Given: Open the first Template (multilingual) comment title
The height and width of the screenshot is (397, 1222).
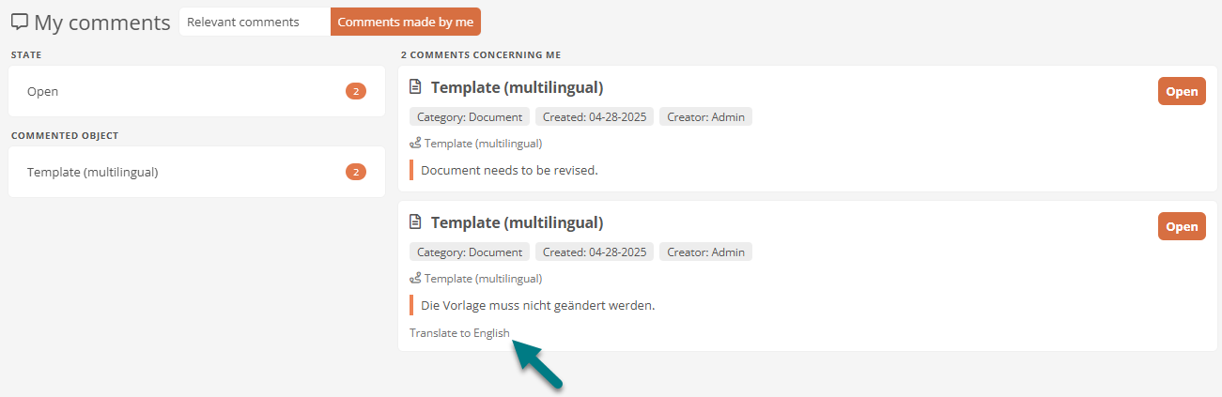Looking at the screenshot, I should [517, 87].
